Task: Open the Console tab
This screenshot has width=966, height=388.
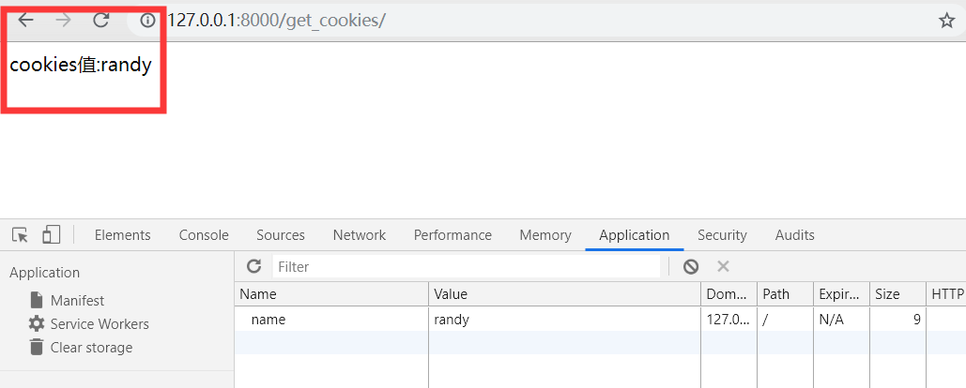Action: 204,235
